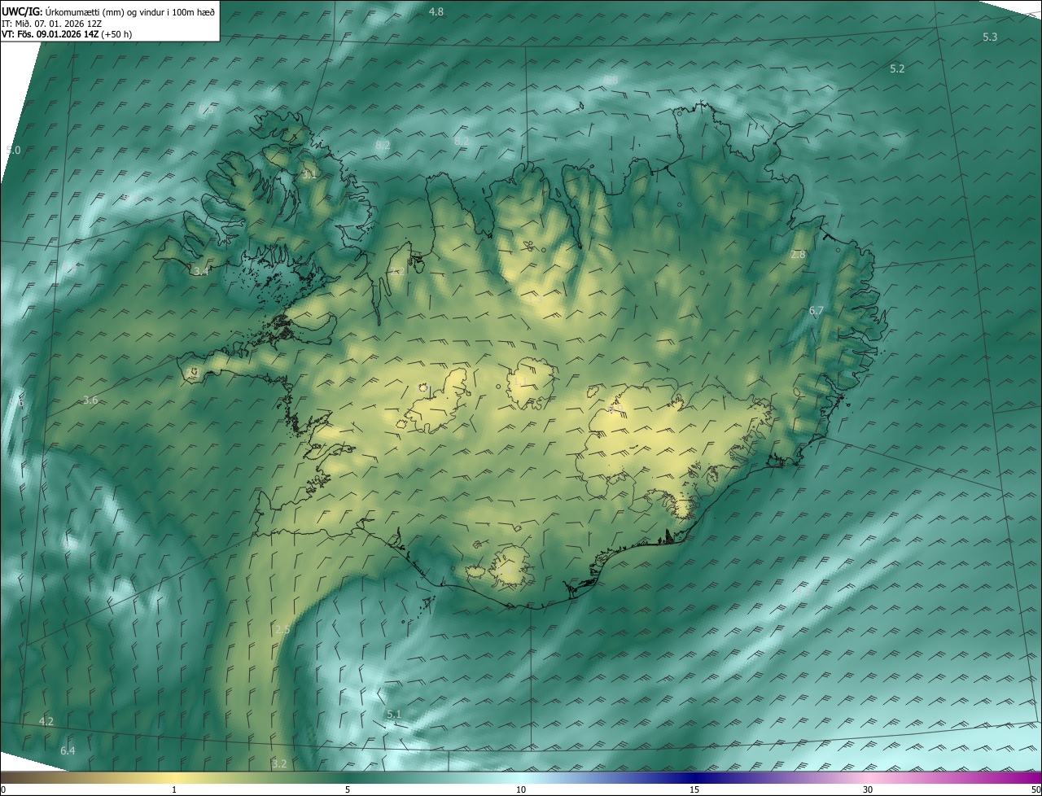1042x796 pixels.
Task: Click the 4.8 value label on the map
Action: click(x=436, y=11)
